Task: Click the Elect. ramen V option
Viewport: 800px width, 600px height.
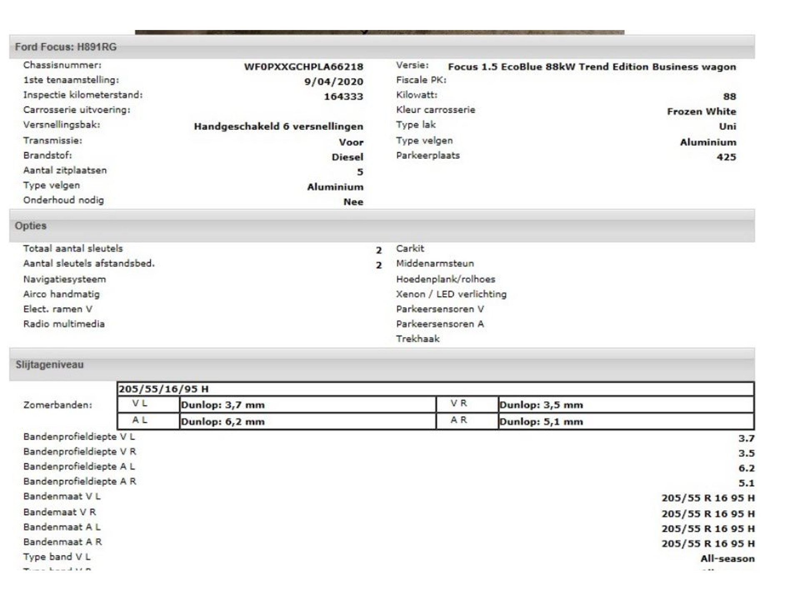Action: click(58, 309)
